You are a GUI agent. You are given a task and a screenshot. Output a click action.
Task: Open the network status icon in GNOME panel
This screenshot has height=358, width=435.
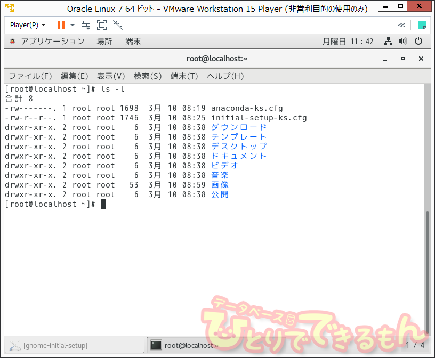(388, 41)
